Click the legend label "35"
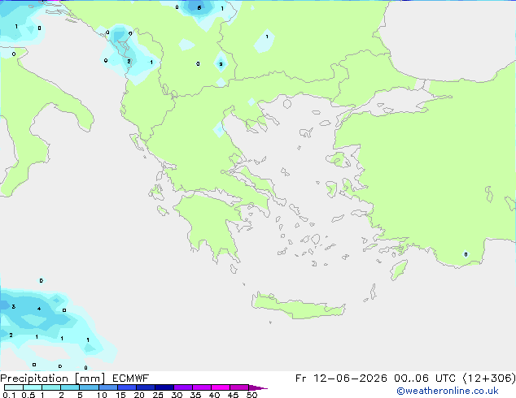Image resolution: width=516 pixels, height=398 pixels. (x=195, y=395)
